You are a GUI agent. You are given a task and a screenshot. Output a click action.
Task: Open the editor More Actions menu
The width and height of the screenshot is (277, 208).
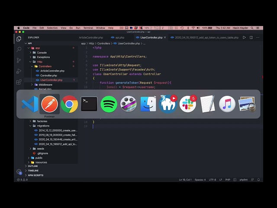pos(258,38)
